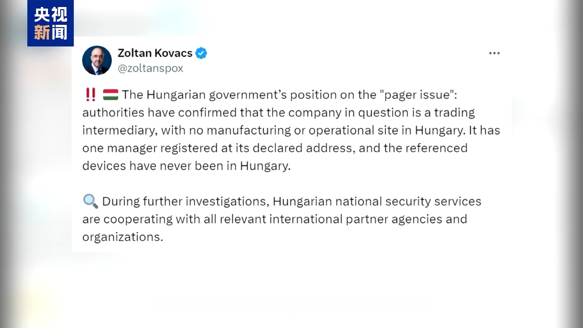
Task: Open Zoltan Kovacs's profile picture
Action: point(97,60)
